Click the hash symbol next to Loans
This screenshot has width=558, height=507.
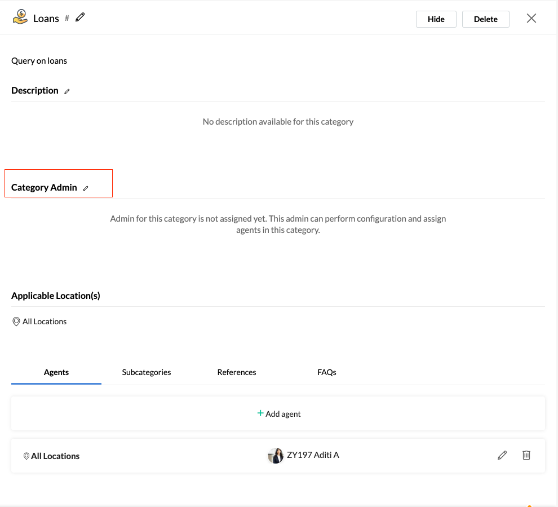tap(67, 18)
